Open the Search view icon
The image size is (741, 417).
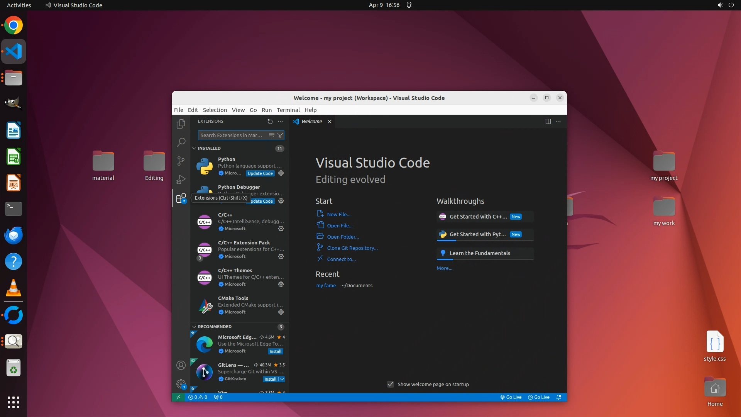click(x=181, y=142)
